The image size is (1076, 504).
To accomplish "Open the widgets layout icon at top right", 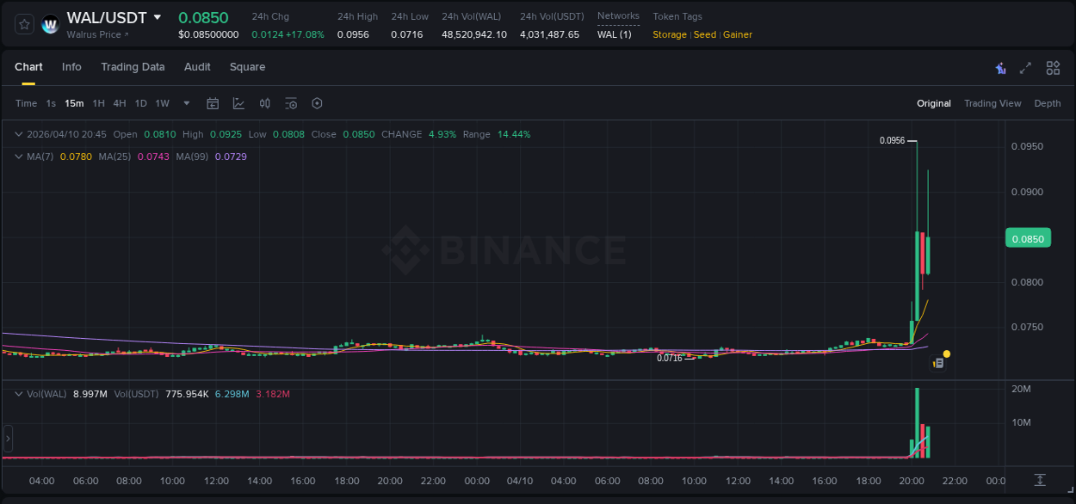I will [x=1053, y=67].
